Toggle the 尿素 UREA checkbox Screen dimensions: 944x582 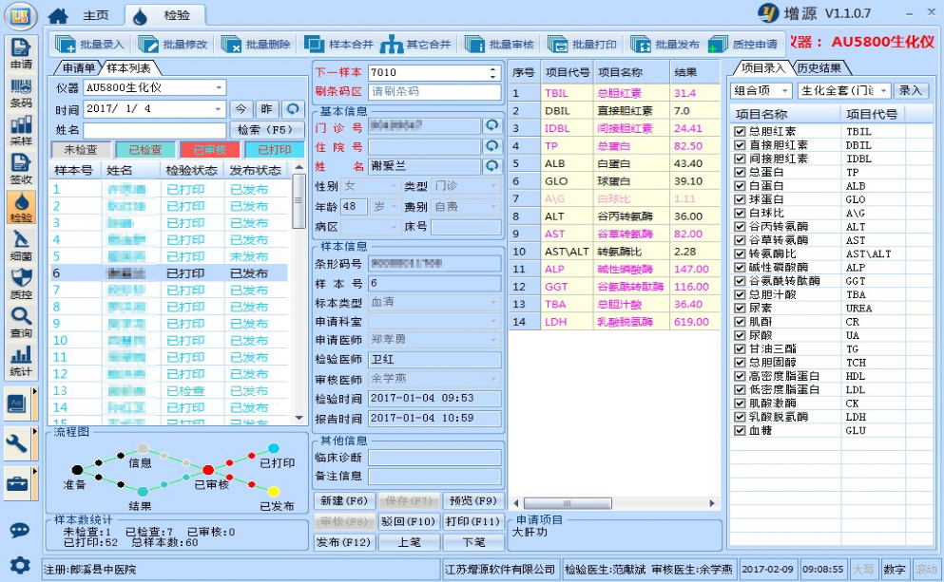(740, 309)
